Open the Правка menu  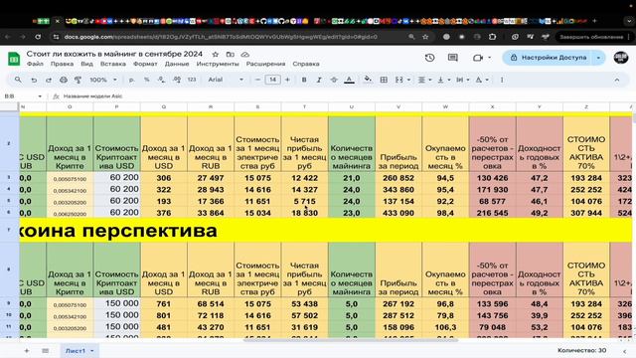[x=62, y=64]
